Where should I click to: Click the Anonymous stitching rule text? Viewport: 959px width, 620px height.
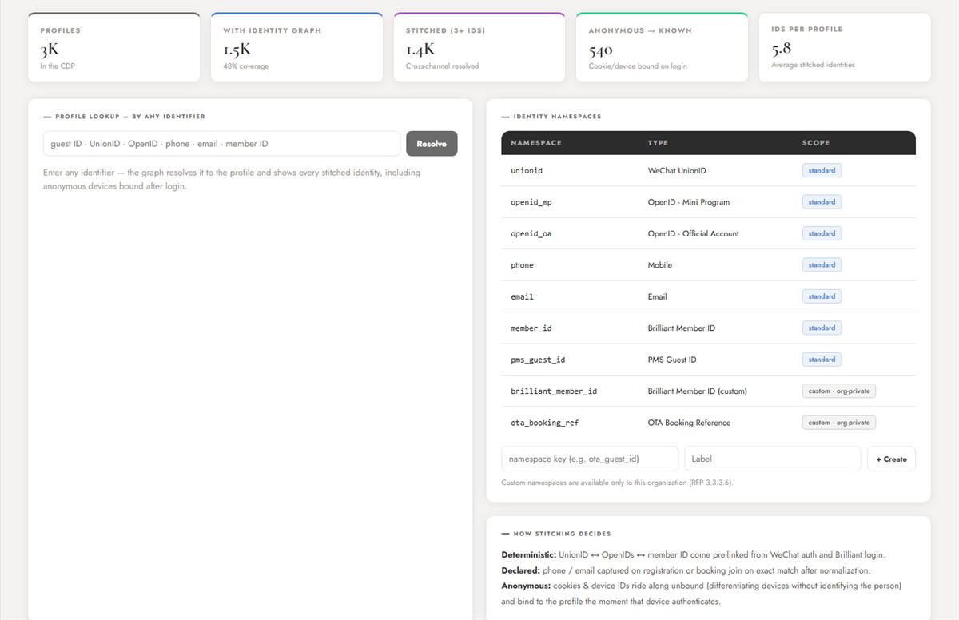tap(701, 594)
